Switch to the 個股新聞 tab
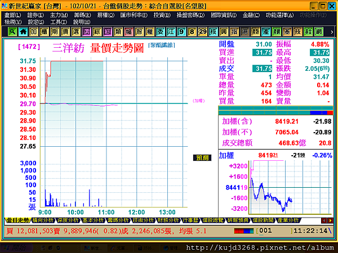338x253 pixels. [x=263, y=220]
